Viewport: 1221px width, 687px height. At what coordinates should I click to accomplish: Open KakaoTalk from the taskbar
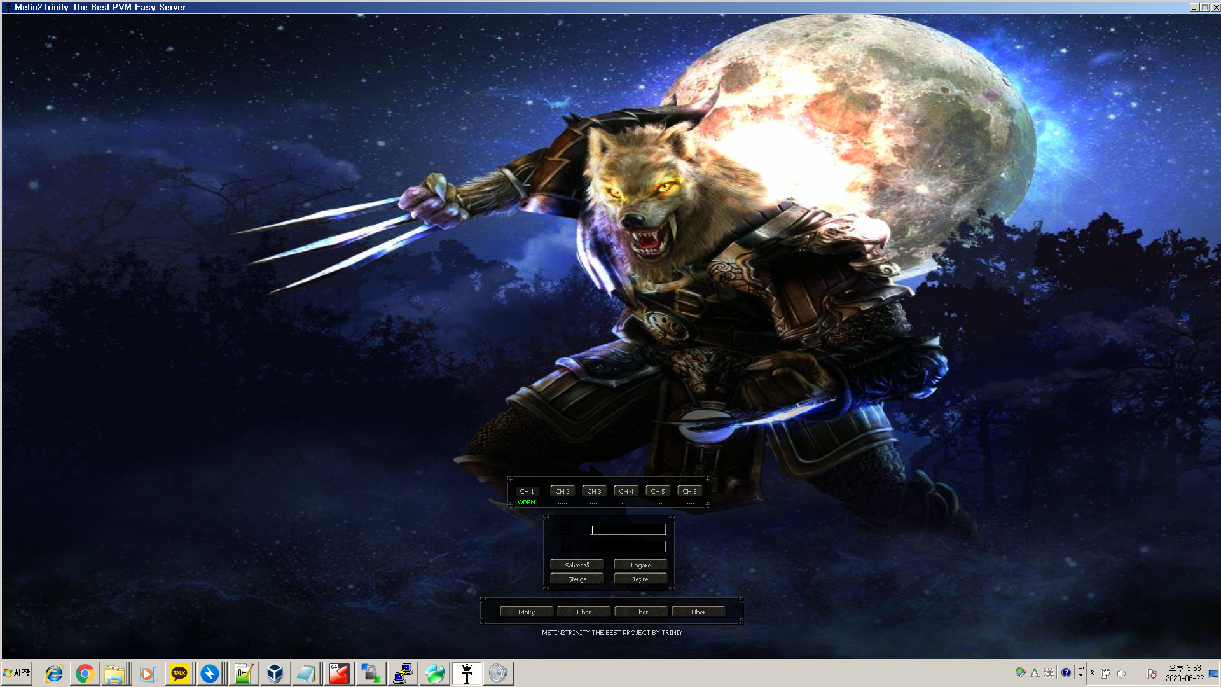coord(179,674)
